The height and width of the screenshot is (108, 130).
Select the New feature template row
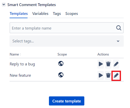point(67,75)
